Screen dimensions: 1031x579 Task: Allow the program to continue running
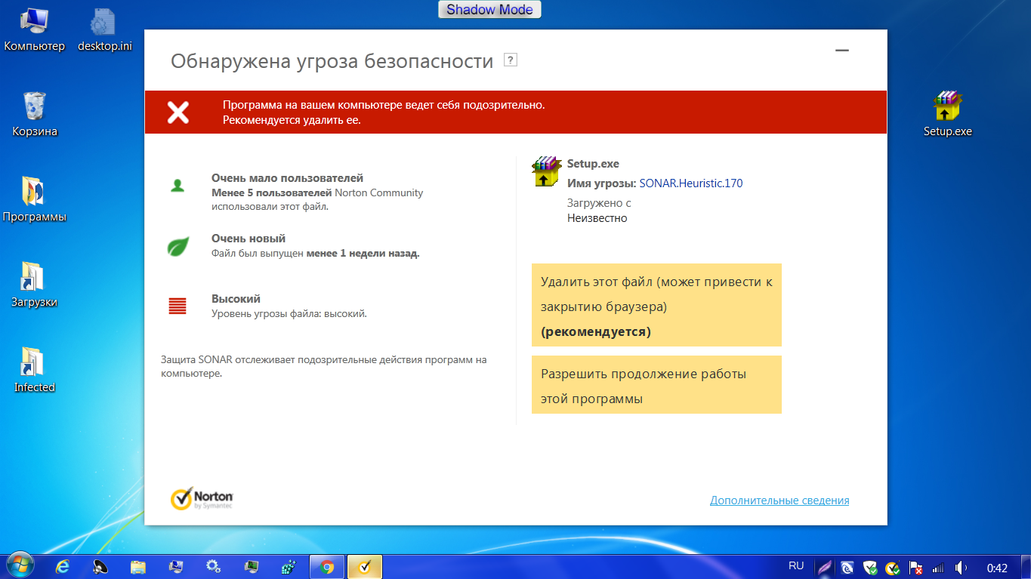[x=656, y=385]
